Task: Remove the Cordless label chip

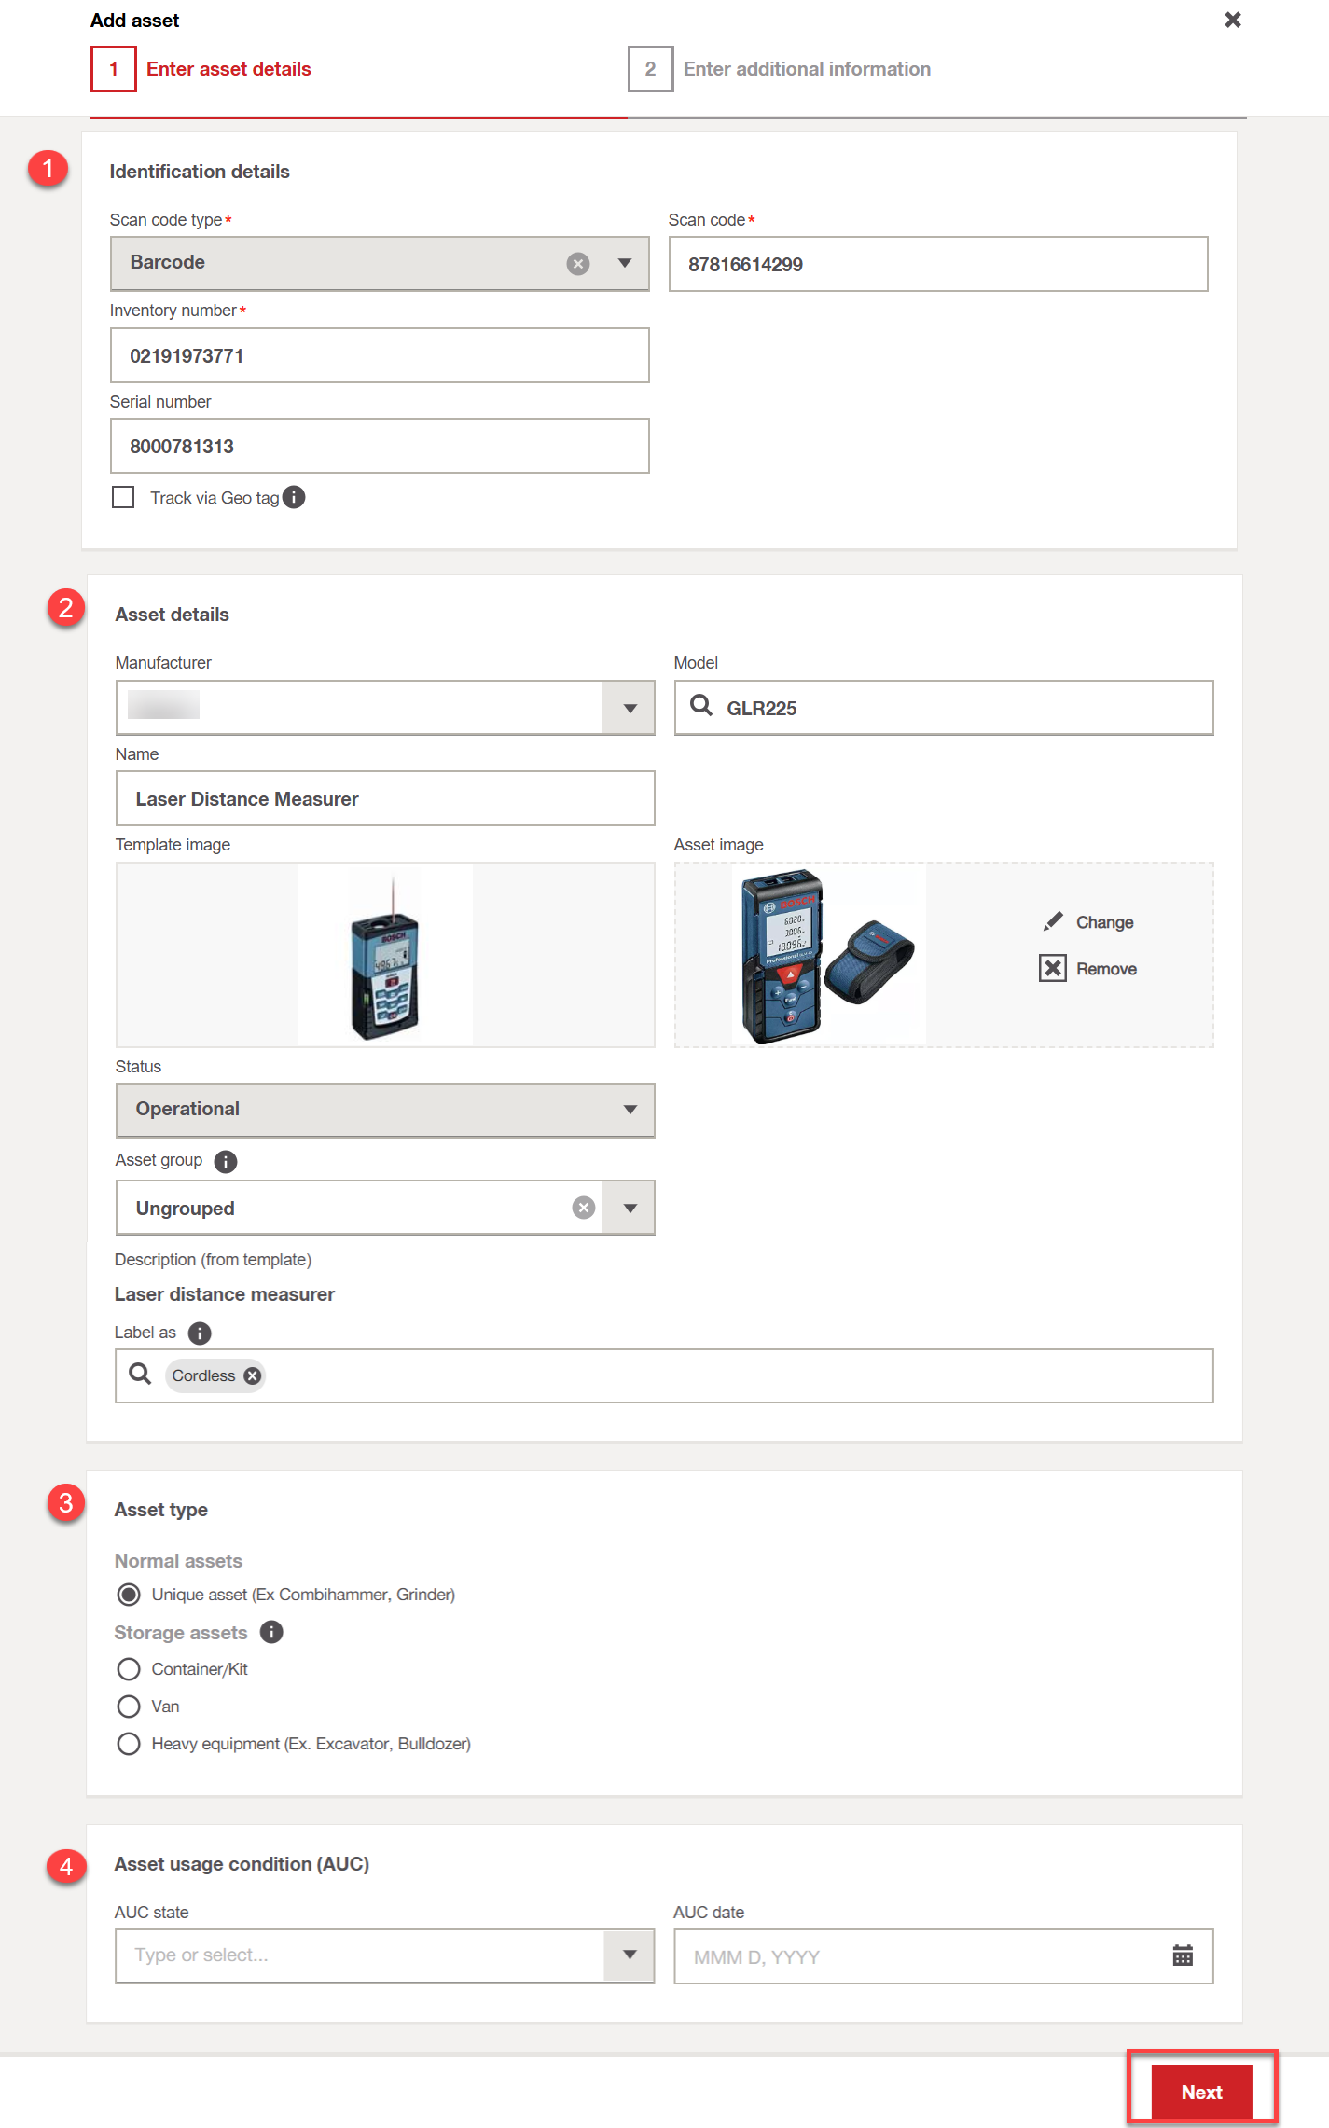Action: coord(253,1375)
